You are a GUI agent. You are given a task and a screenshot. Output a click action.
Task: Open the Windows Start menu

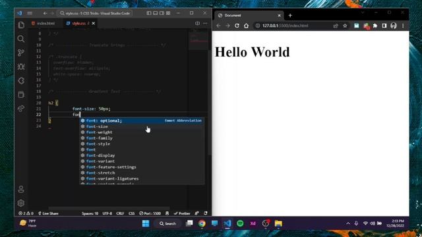tap(146, 224)
